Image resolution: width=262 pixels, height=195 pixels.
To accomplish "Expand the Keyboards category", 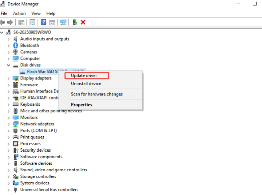I will click(x=8, y=105).
